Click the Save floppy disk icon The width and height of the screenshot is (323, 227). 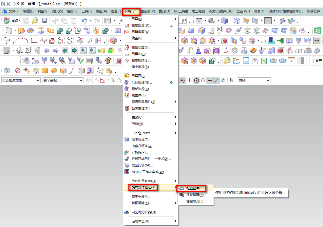44,21
